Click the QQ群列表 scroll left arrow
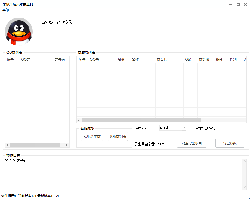 coord(8,145)
